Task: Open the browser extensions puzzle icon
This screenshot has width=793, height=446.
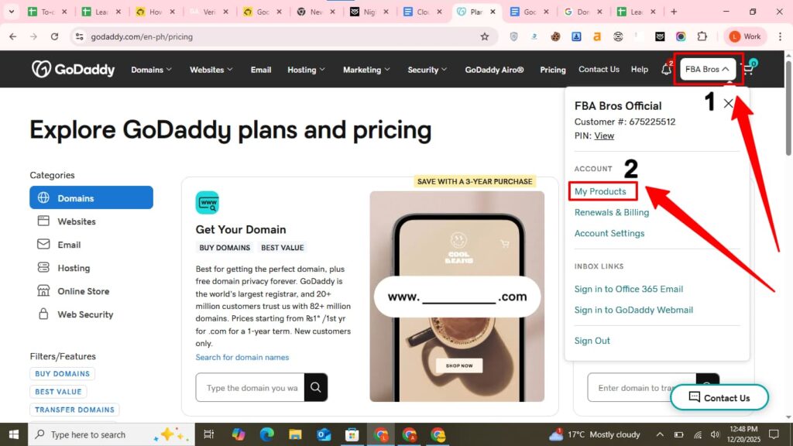Action: pos(702,36)
